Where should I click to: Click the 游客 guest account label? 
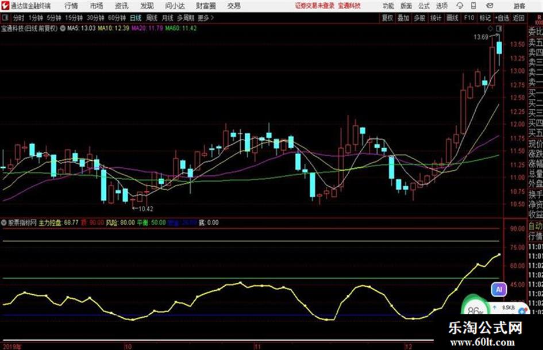[x=519, y=6]
